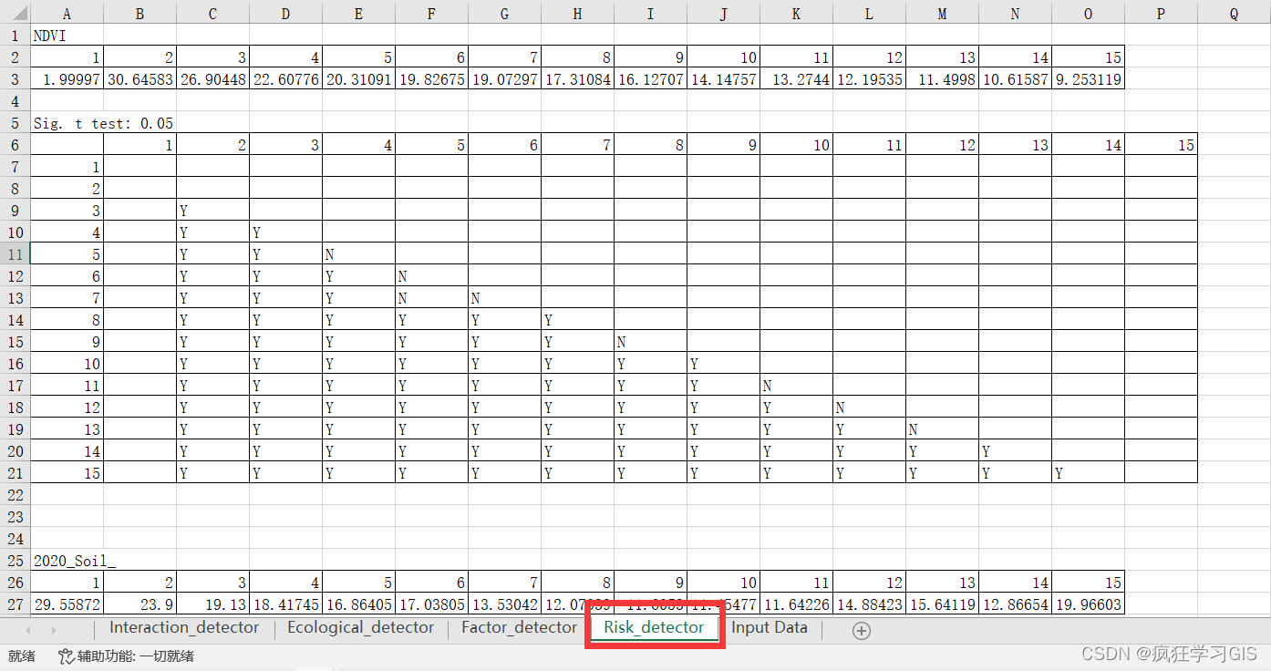Image resolution: width=1271 pixels, height=671 pixels.
Task: Select column A header
Action: click(x=67, y=14)
